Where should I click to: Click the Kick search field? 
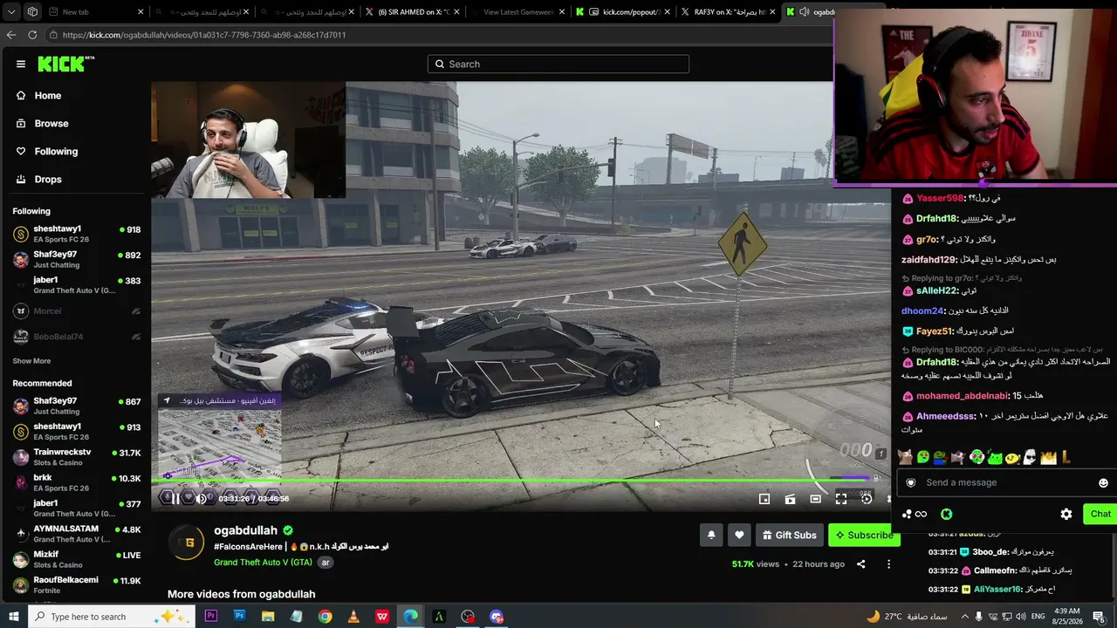(x=558, y=64)
